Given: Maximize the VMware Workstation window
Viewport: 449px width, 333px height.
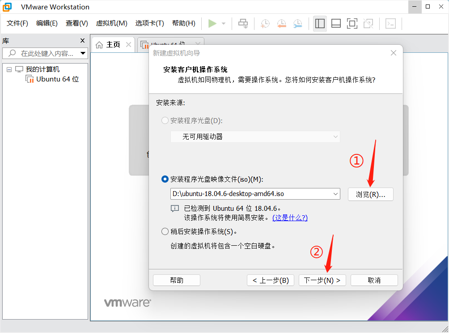Looking at the screenshot, I should point(428,7).
